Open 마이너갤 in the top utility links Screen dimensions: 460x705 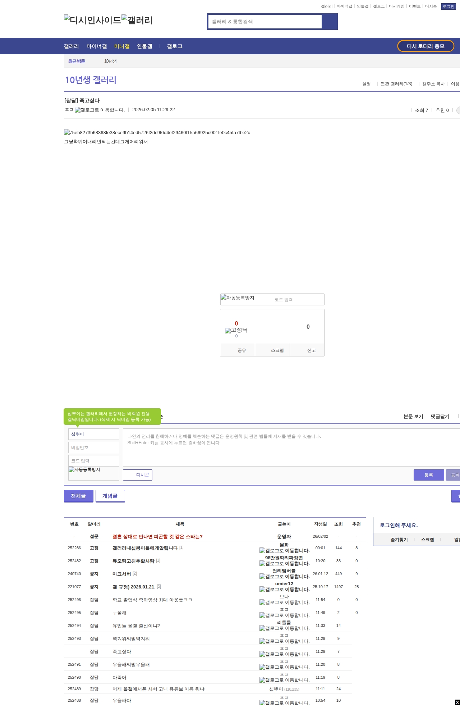click(344, 6)
